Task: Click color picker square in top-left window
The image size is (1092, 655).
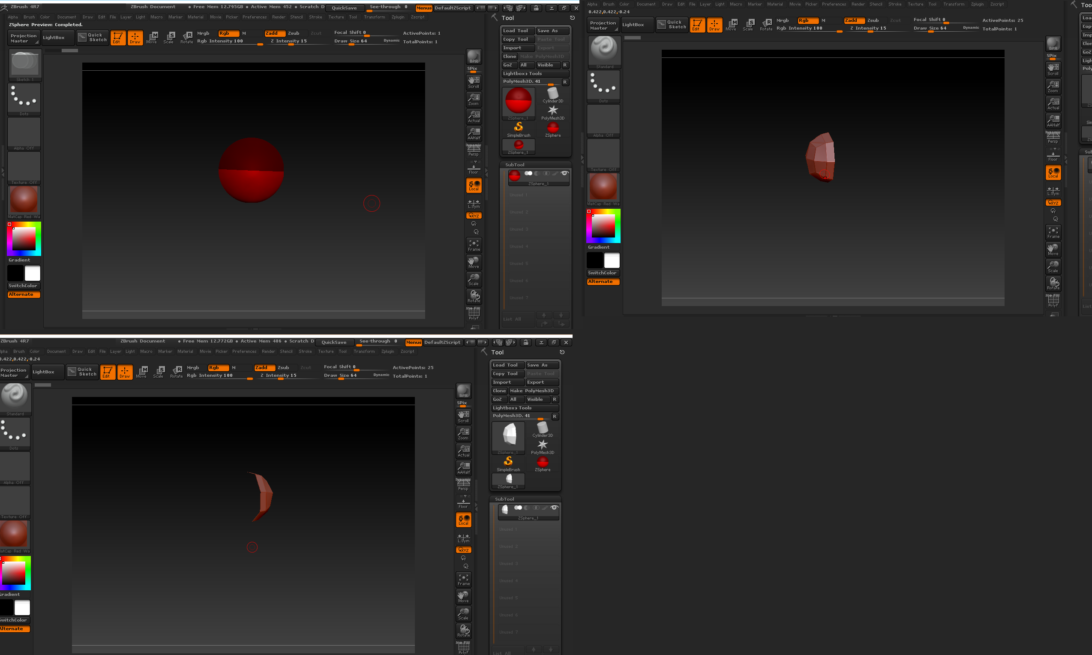Action: point(24,239)
